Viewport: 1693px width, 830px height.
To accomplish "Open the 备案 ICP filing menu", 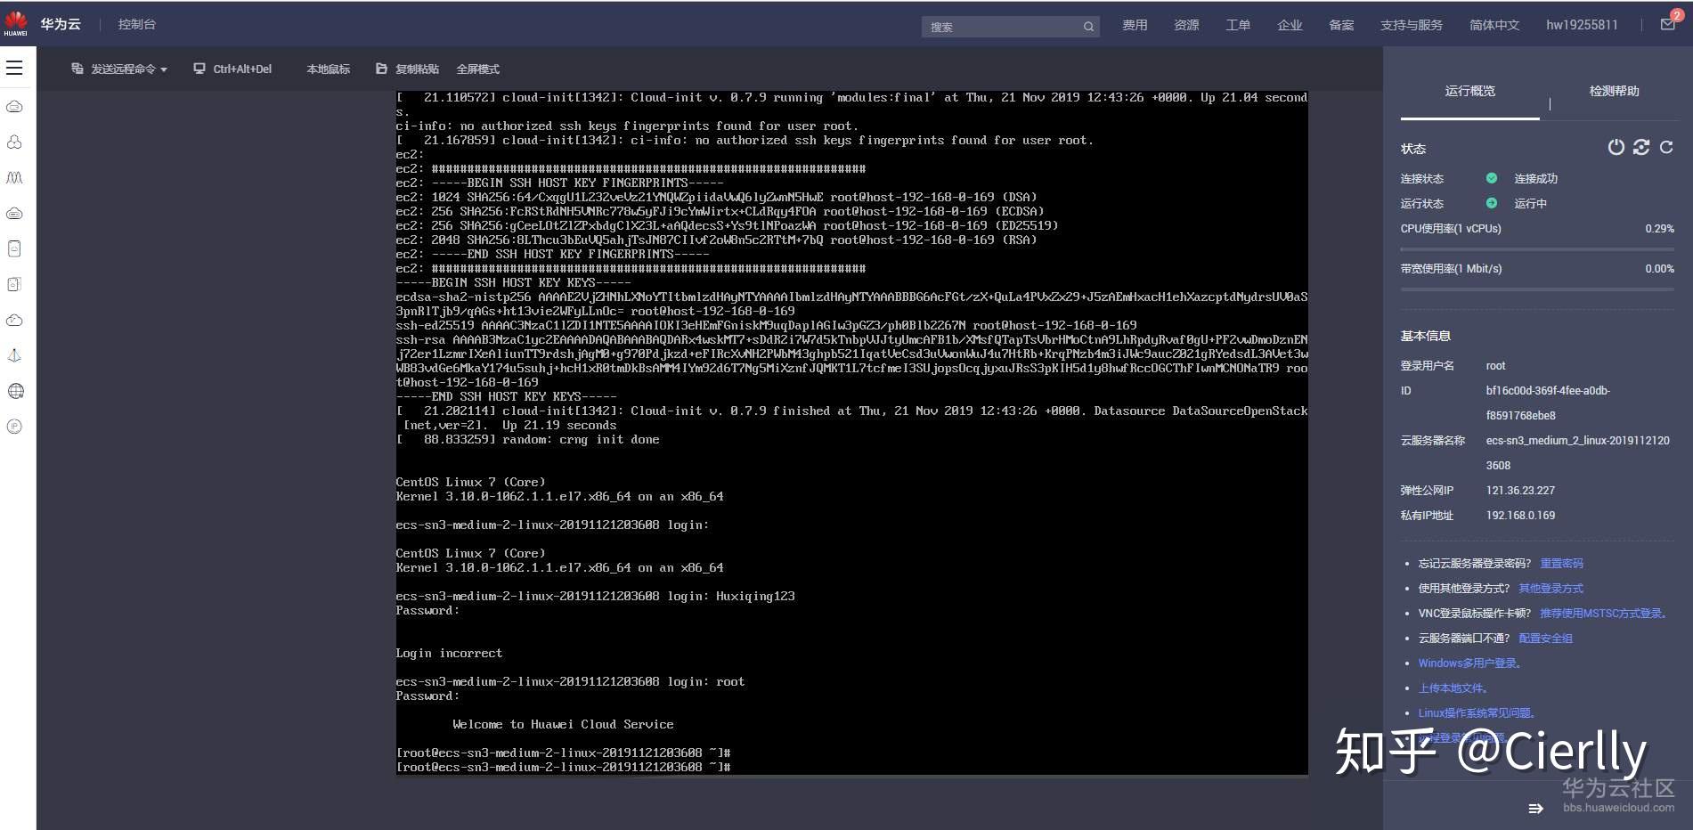I will [1341, 25].
